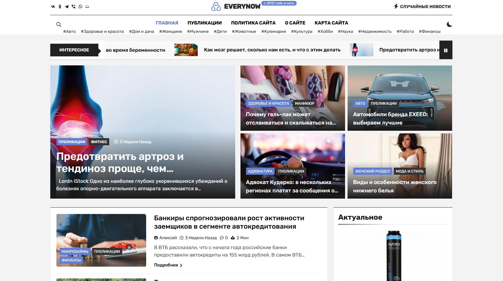Open the #Дом и дача hashtag
The width and height of the screenshot is (503, 281).
[x=141, y=31]
